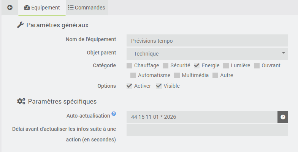Click the Nom de l'équipement text field
Image resolution: width=298 pixels, height=152 pixels.
(207, 40)
